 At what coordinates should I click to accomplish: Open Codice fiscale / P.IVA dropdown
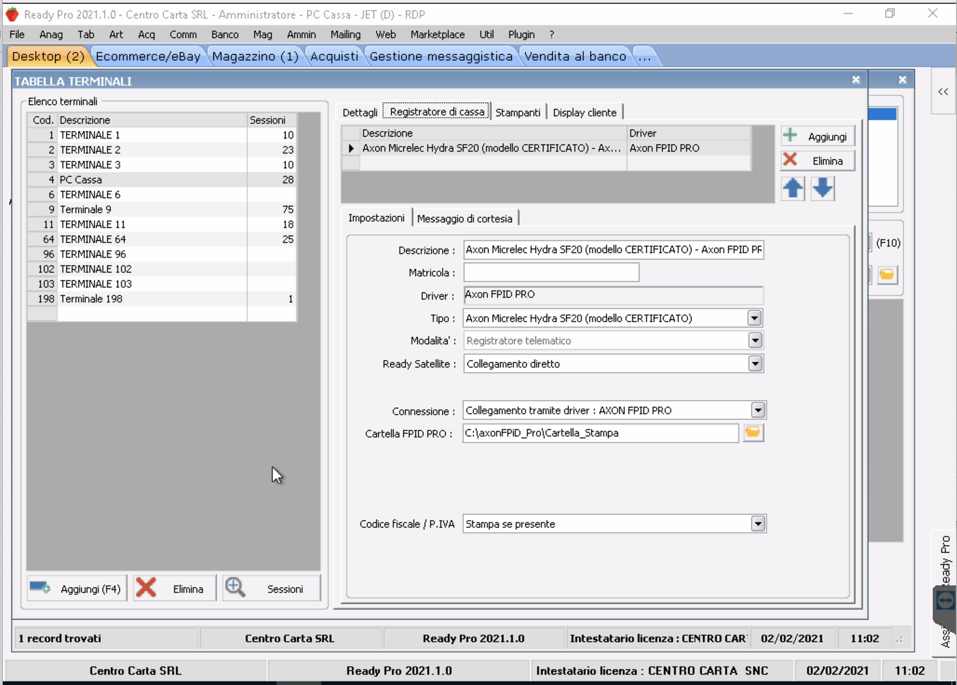pyautogui.click(x=758, y=524)
